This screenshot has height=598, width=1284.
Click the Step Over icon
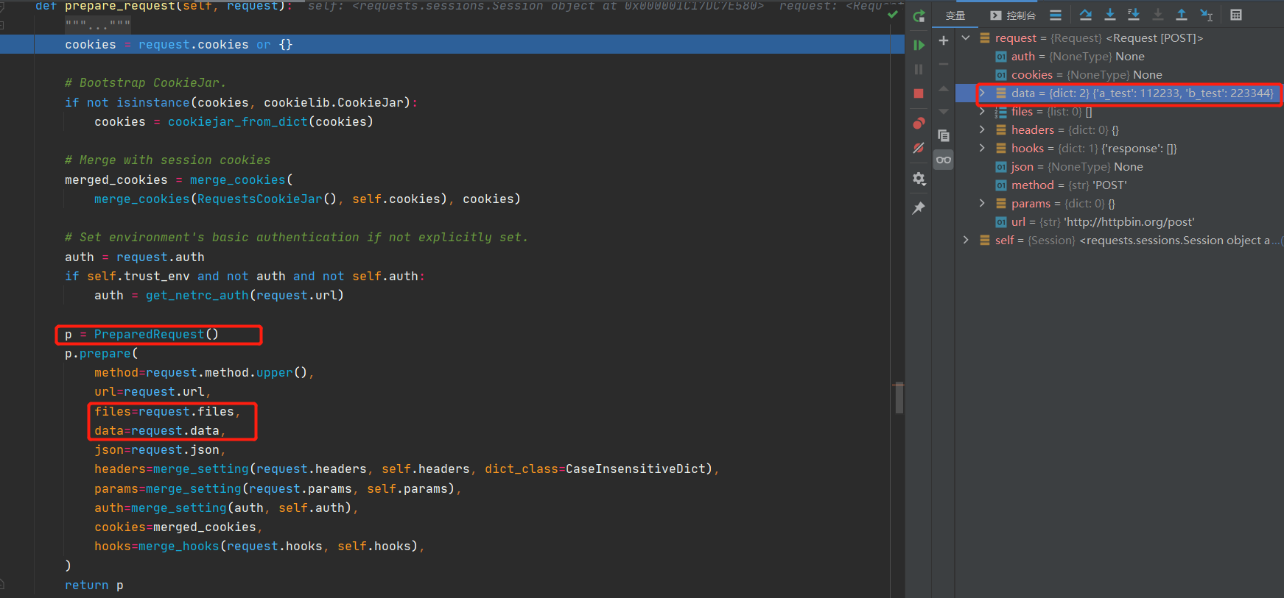tap(1085, 15)
